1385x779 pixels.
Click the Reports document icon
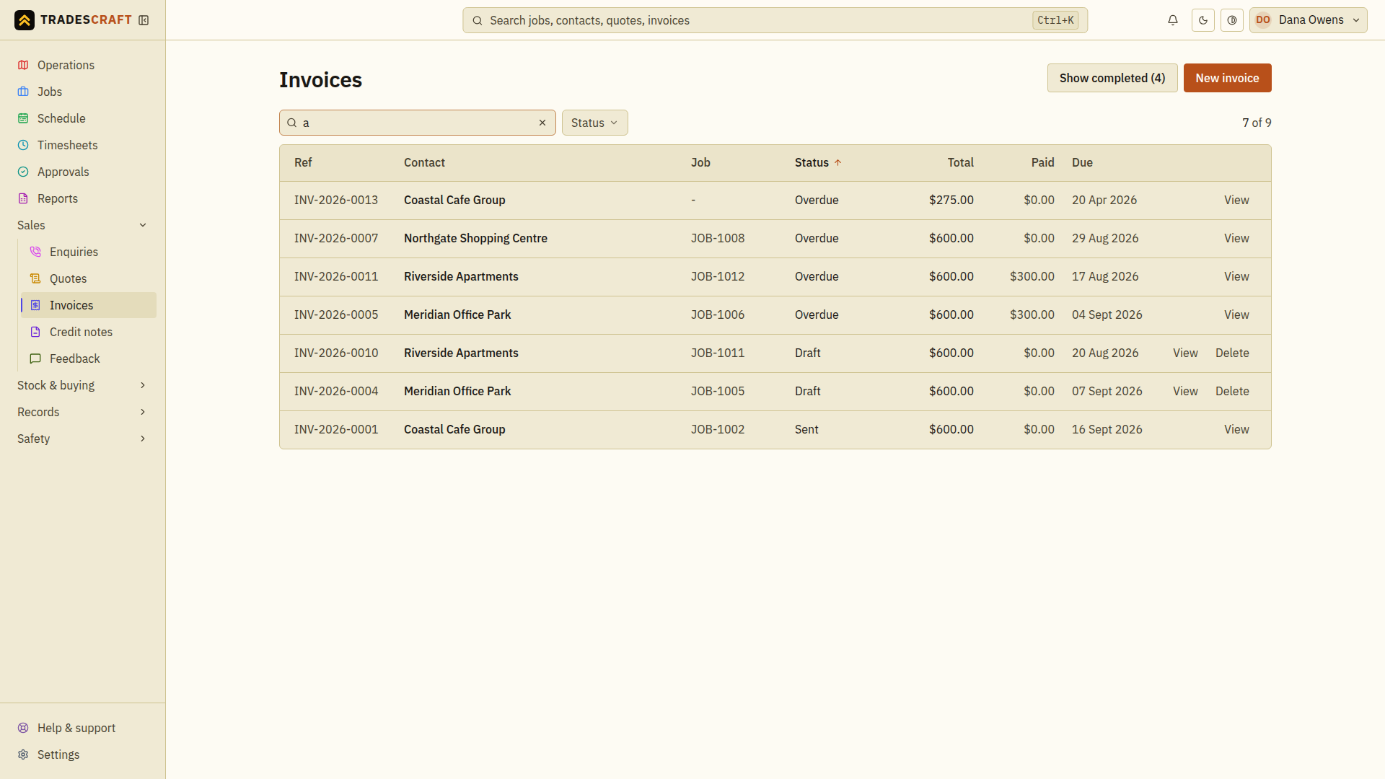tap(23, 198)
